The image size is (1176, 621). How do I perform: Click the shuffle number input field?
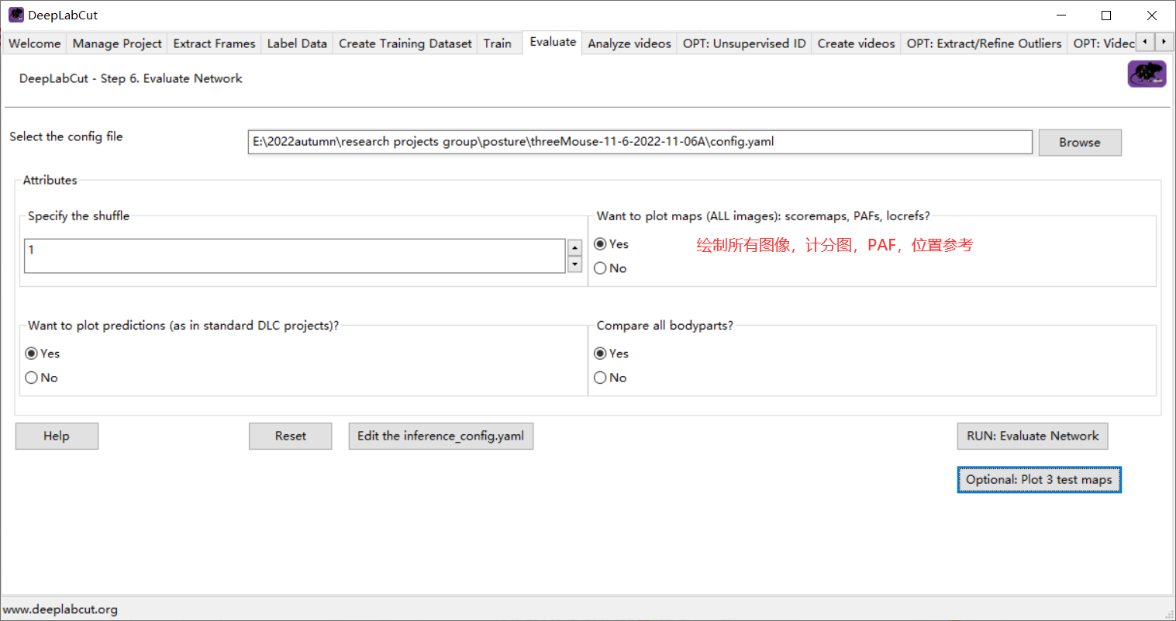tap(295, 256)
